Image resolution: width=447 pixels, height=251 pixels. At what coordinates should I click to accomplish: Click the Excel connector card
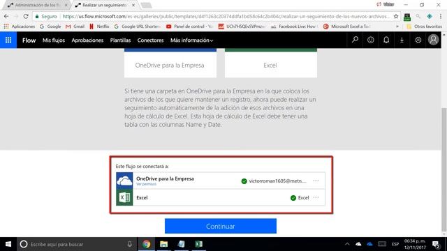[x=271, y=63]
